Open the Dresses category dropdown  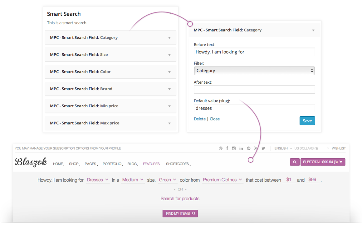(97, 180)
